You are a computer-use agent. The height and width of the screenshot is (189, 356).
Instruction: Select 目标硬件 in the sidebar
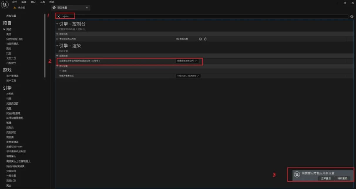click(11, 63)
